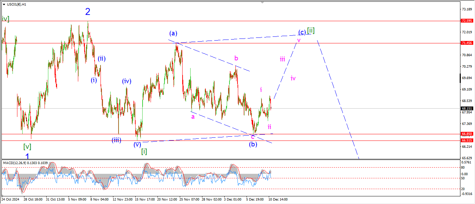Select the blue (a) wave label
The image size is (475, 204).
[173, 33]
